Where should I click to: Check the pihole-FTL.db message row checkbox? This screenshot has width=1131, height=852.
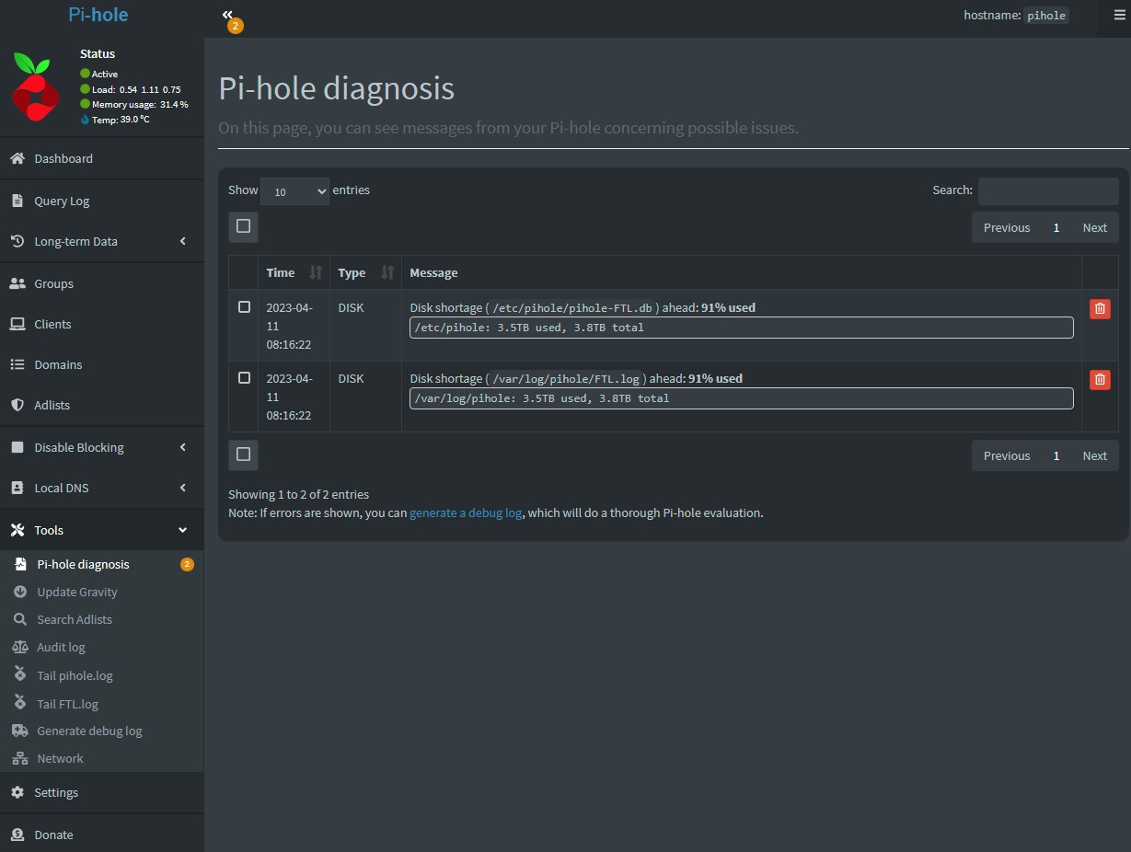click(244, 306)
